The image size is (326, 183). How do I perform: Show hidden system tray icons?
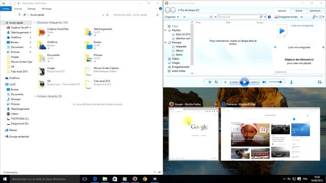(x=284, y=179)
